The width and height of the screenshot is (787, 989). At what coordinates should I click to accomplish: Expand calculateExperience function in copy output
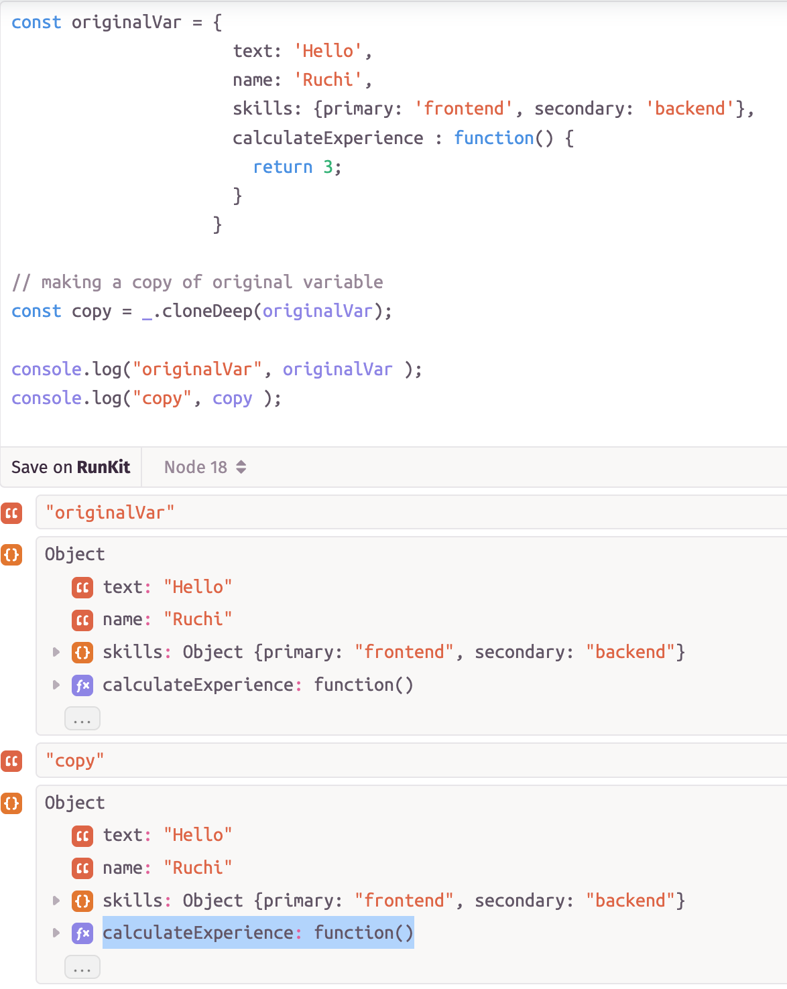(x=56, y=933)
